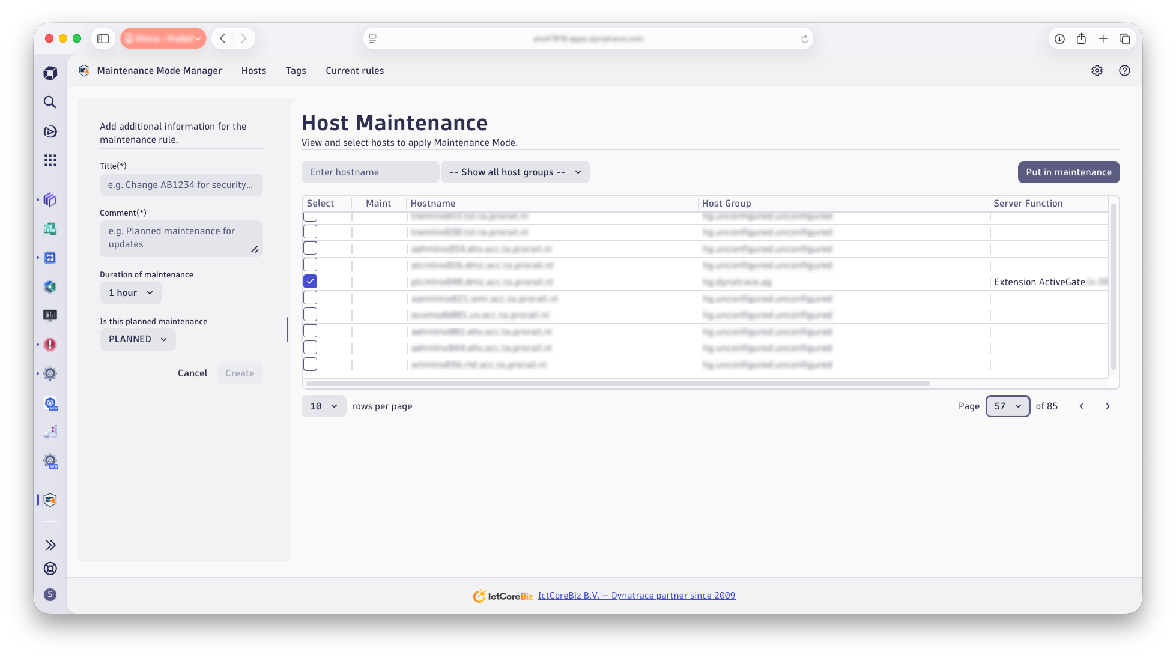Change the PLANNED maintenance type dropdown
This screenshot has height=658, width=1176.
pyautogui.click(x=137, y=339)
